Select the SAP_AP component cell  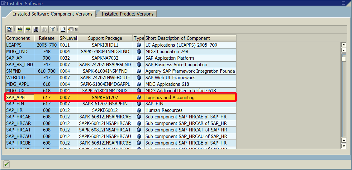click(20, 58)
